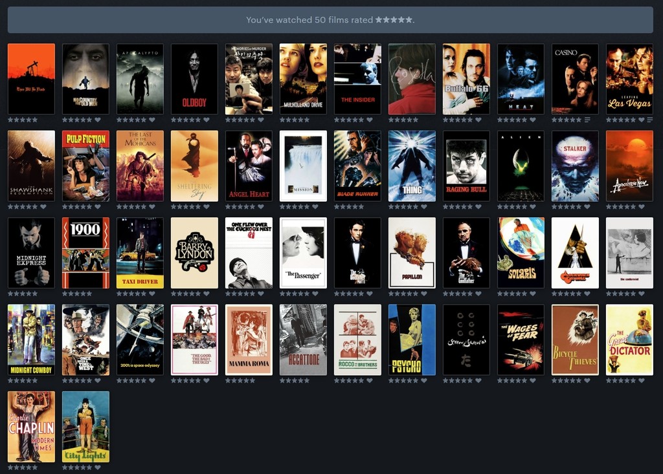
Task: Select the A Clockwork Orange poster
Action: click(575, 253)
